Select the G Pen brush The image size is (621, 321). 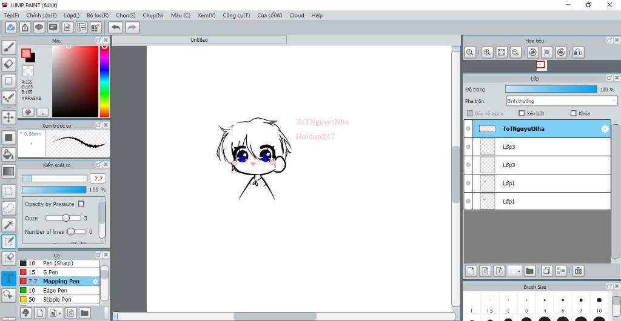pos(59,273)
